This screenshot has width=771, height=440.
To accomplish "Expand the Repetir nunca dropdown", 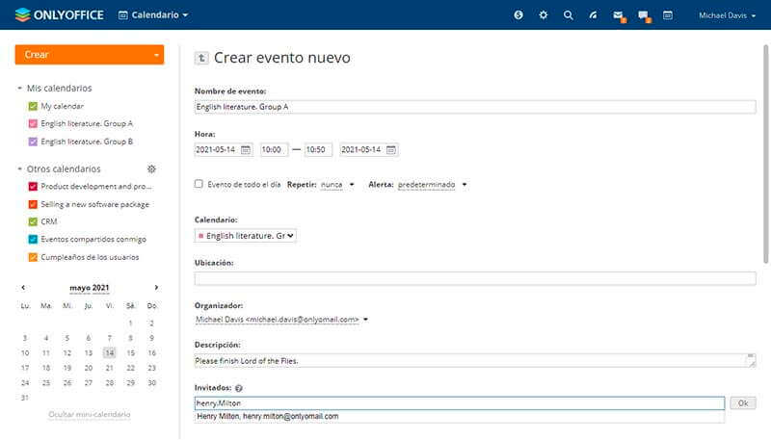I will (x=337, y=184).
